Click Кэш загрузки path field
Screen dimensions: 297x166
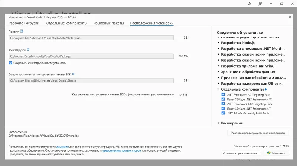(x=91, y=56)
